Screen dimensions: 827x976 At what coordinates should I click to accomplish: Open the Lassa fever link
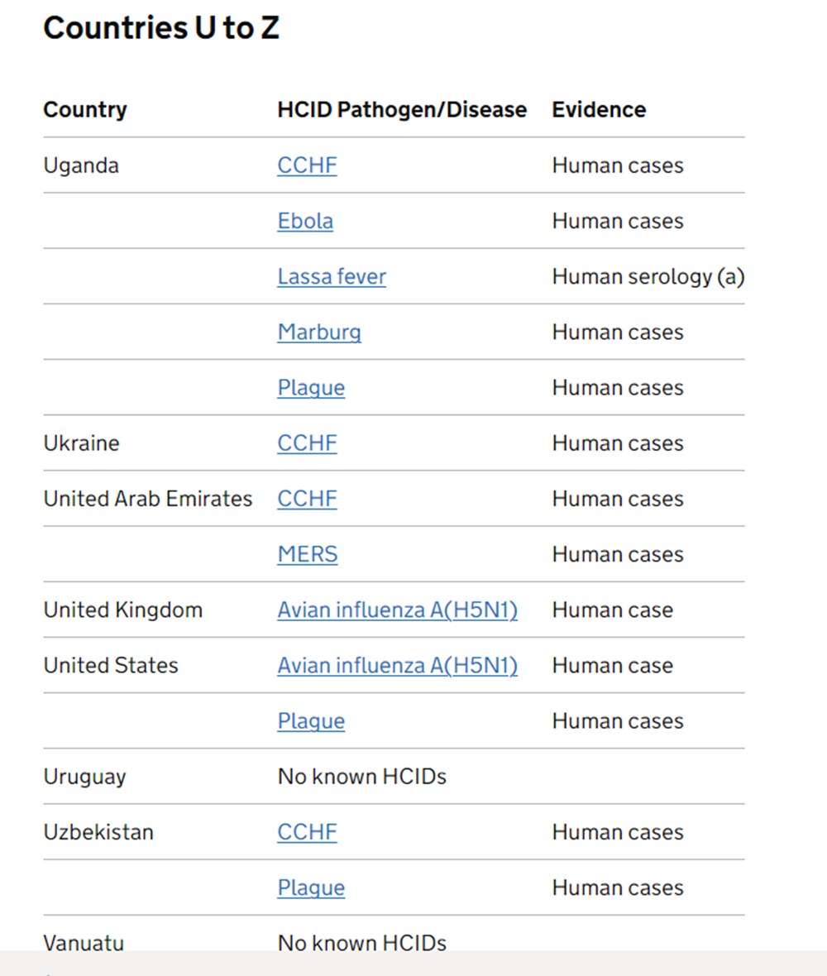click(x=332, y=276)
